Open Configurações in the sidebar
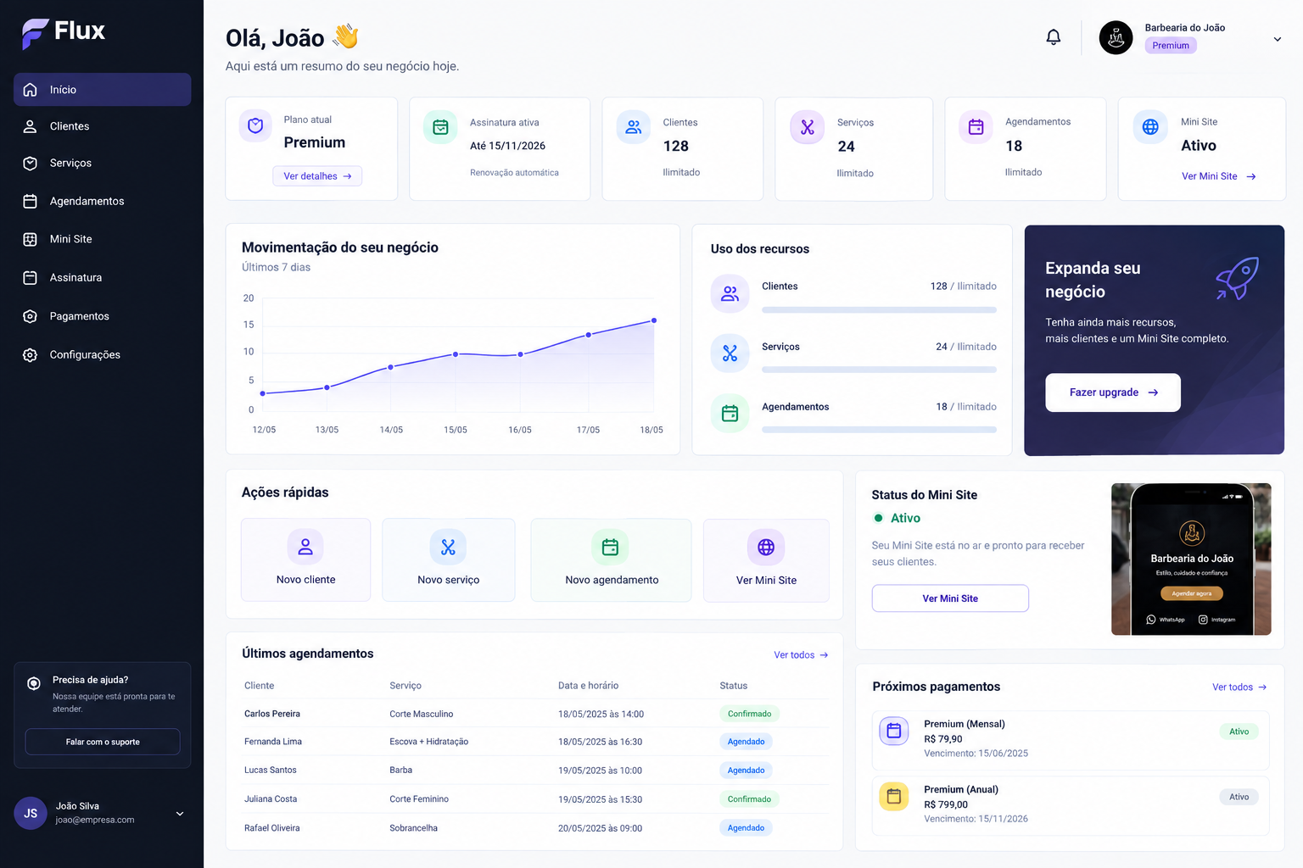The height and width of the screenshot is (868, 1303). (x=102, y=354)
